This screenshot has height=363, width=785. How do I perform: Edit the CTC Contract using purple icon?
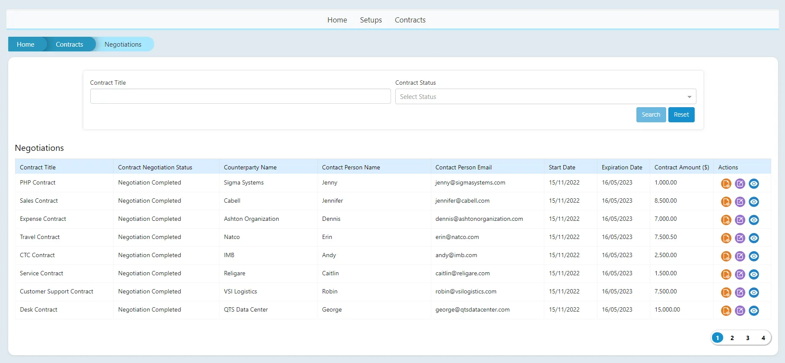pos(740,256)
